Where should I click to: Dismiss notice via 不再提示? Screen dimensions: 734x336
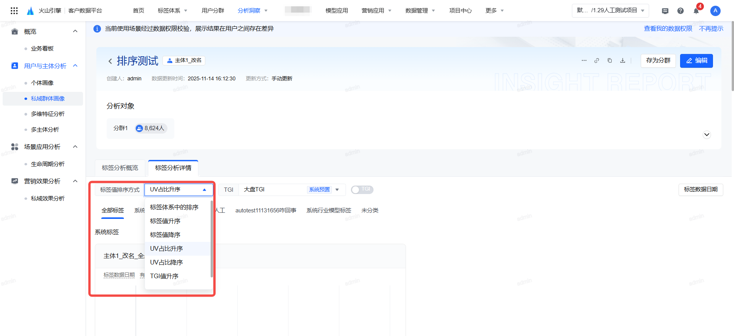coord(711,29)
